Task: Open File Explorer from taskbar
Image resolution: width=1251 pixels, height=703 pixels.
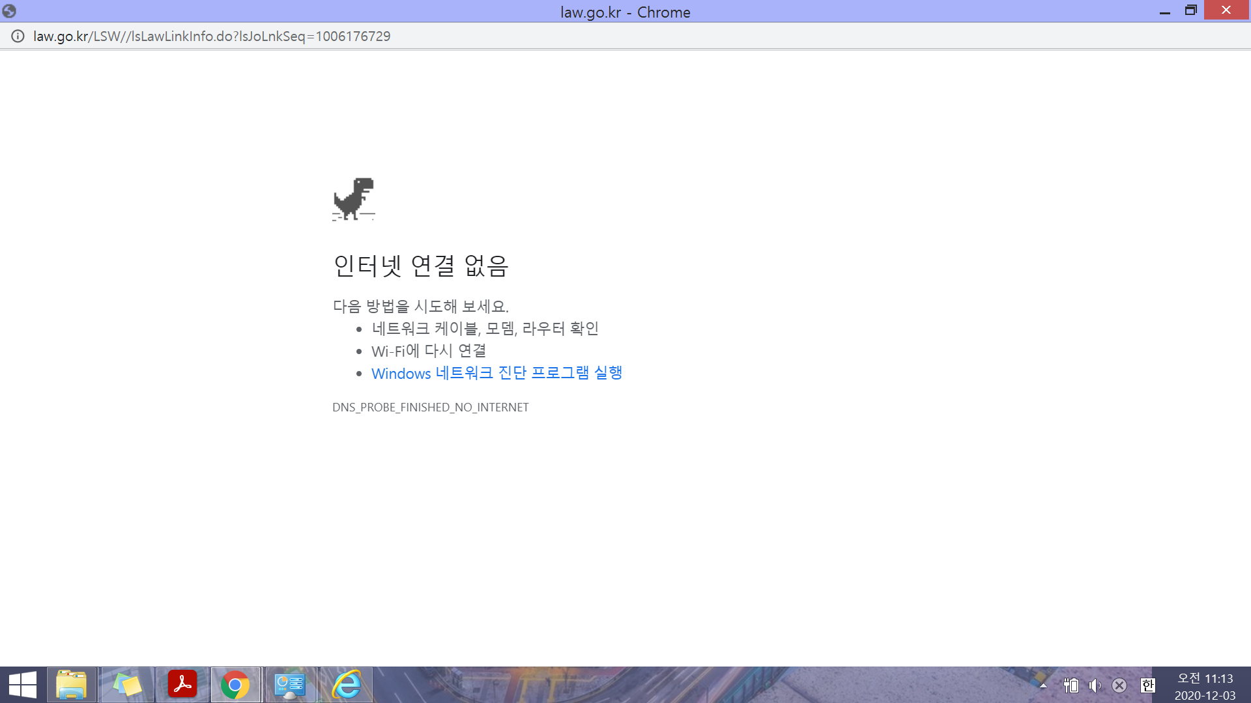Action: point(72,685)
